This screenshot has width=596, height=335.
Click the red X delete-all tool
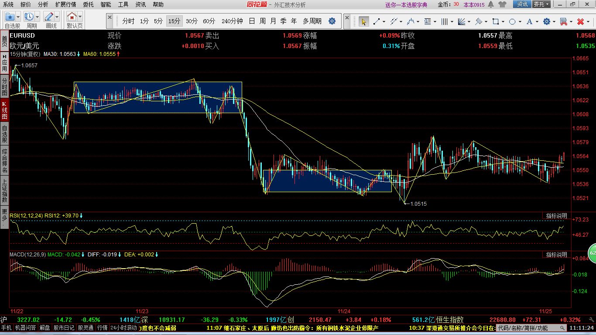581,21
